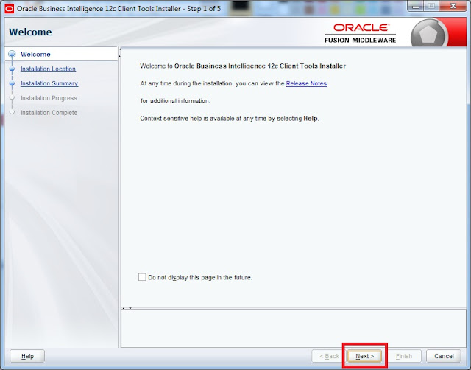The image size is (471, 370).
Task: Go to the Installation Summary step
Action: (x=49, y=83)
